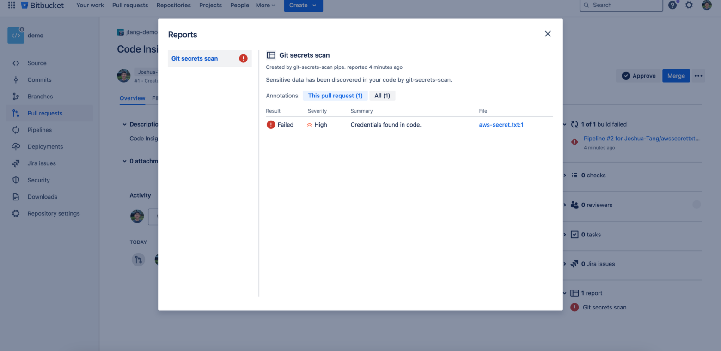
Task: Open the Create dropdown button
Action: pos(303,5)
